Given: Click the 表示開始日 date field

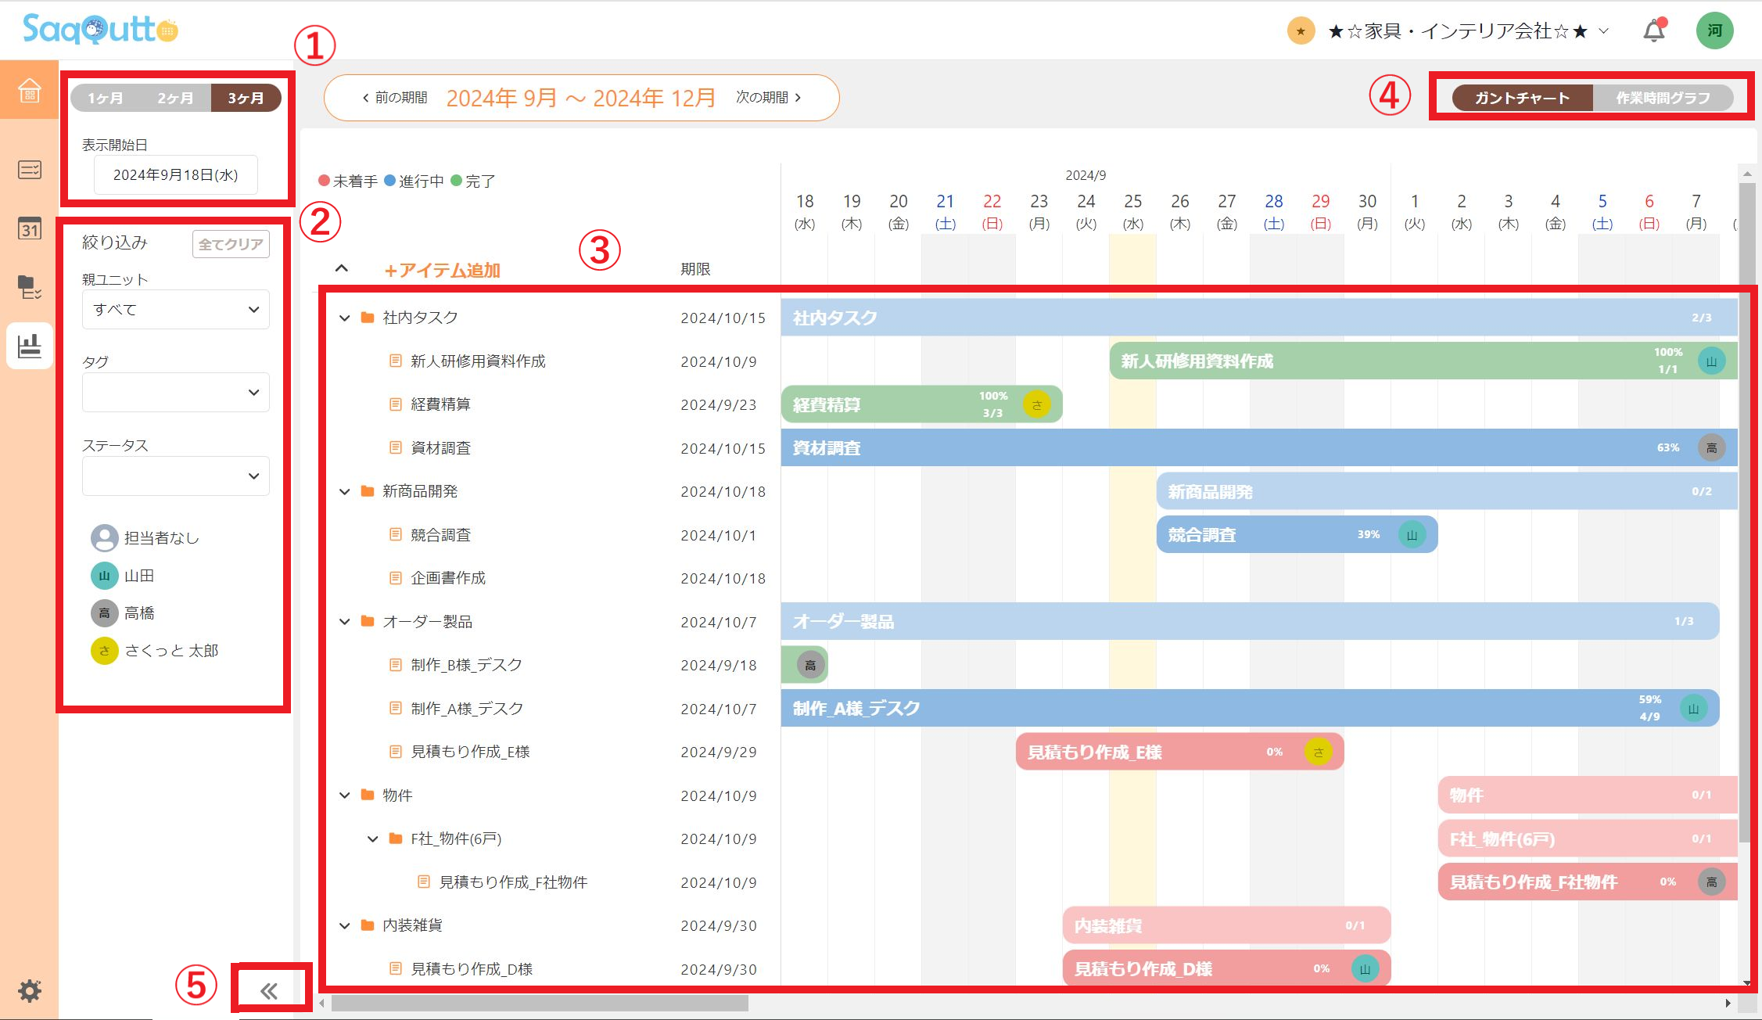Looking at the screenshot, I should point(175,175).
